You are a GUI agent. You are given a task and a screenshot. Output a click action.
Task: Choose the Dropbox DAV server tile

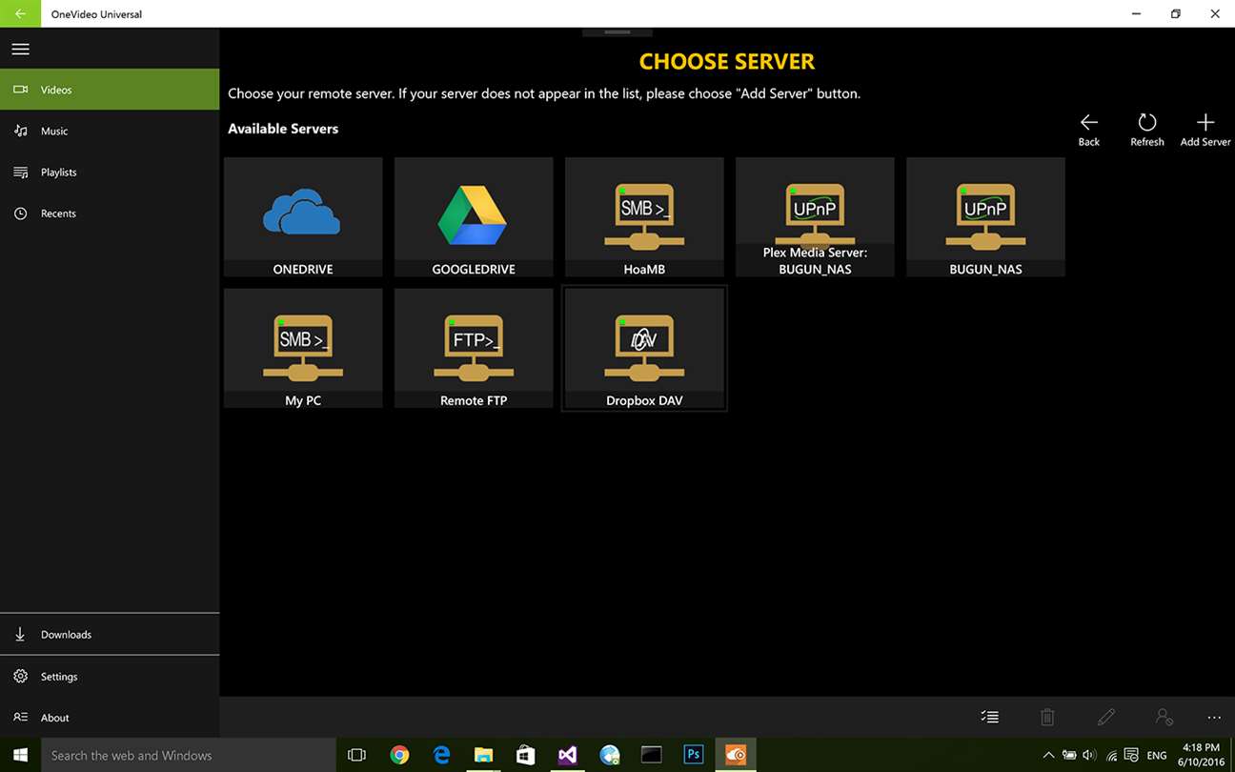click(x=644, y=349)
